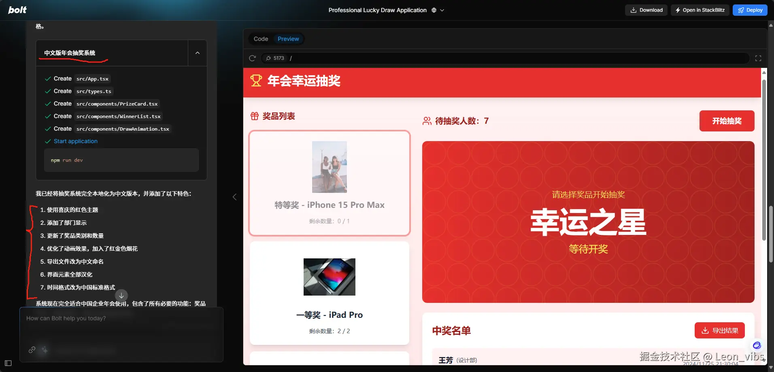Click the Bolt logo
The image size is (774, 372).
[17, 10]
